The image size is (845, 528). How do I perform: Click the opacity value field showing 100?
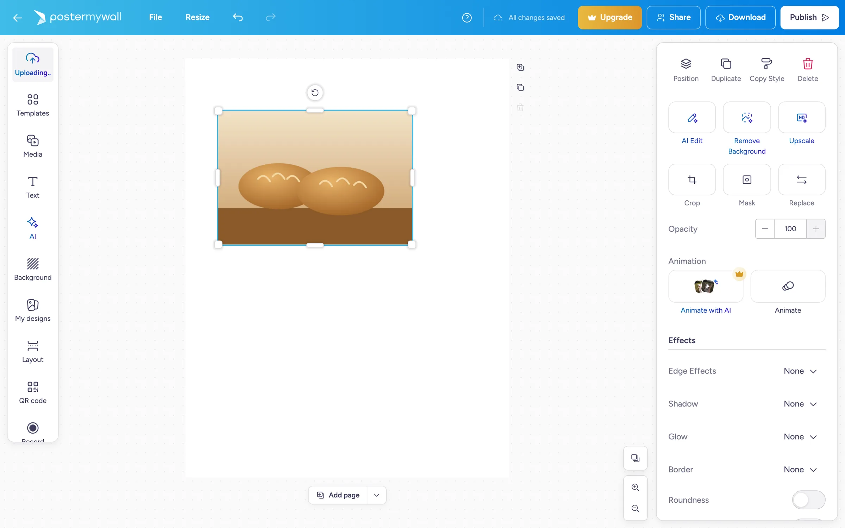tap(790, 229)
